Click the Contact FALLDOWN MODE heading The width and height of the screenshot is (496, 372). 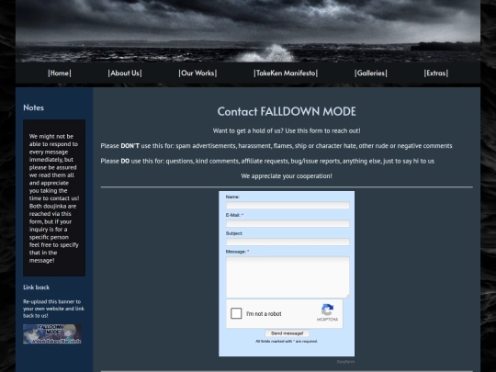click(287, 111)
